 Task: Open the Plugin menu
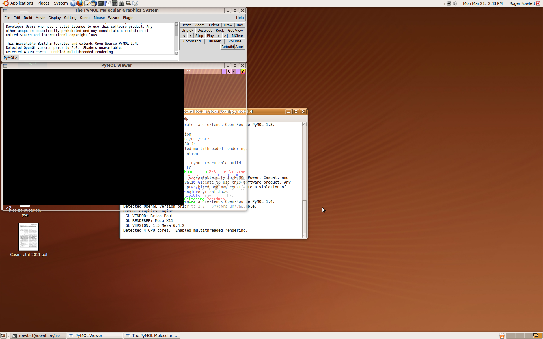[128, 18]
